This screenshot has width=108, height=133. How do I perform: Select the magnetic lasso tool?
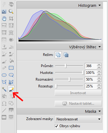tap(11, 82)
